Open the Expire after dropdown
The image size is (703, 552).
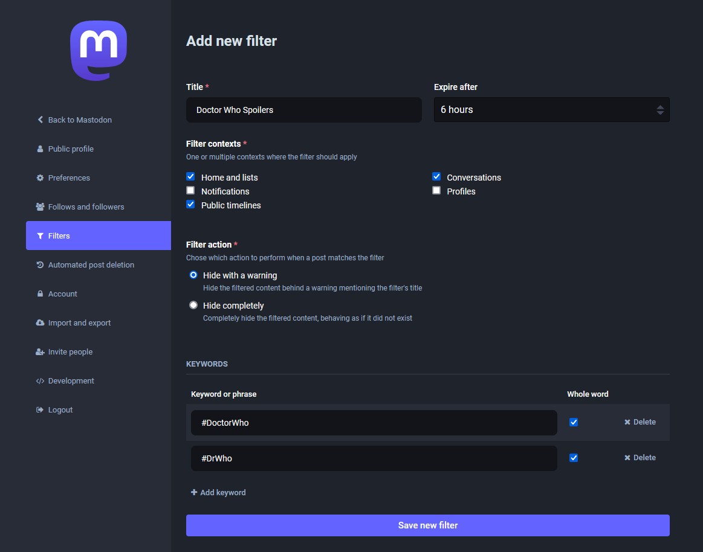pyautogui.click(x=551, y=110)
